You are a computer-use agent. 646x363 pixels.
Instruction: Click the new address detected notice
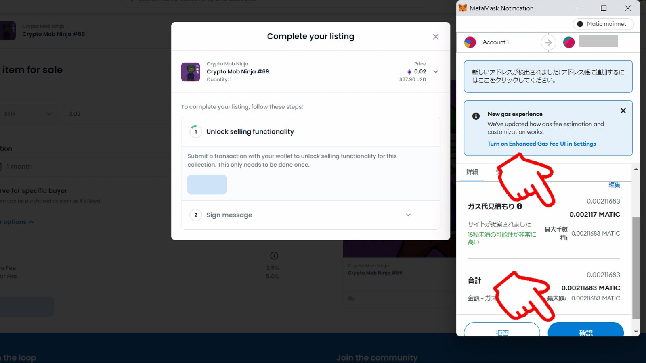[x=548, y=76]
